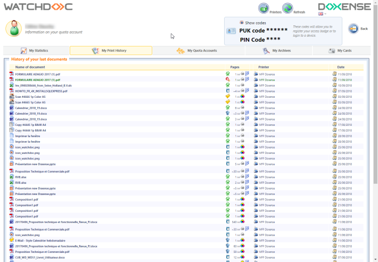Open Copy #4445 1p B&W A4 entry

pos(30,125)
